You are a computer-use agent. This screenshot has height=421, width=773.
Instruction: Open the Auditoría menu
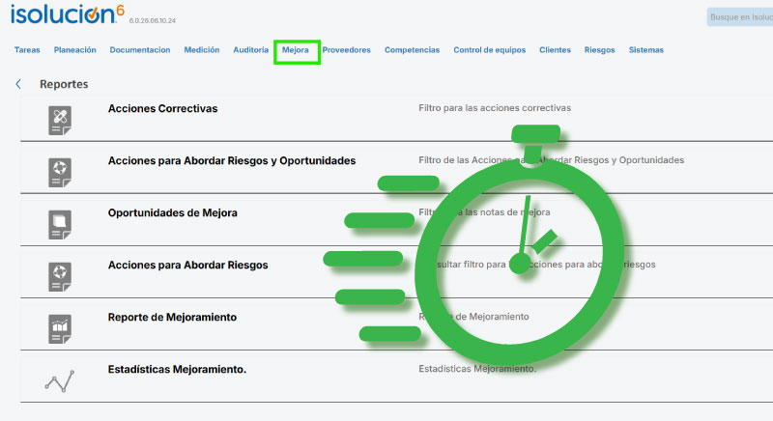tap(251, 50)
